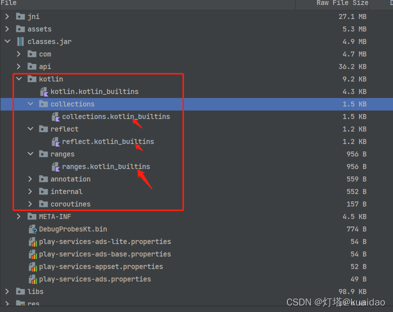This screenshot has width=393, height=312.
Task: Click the META-INF folder icon
Action: pyautogui.click(x=32, y=216)
